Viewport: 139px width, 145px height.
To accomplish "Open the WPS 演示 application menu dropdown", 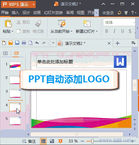I will coord(33,4).
